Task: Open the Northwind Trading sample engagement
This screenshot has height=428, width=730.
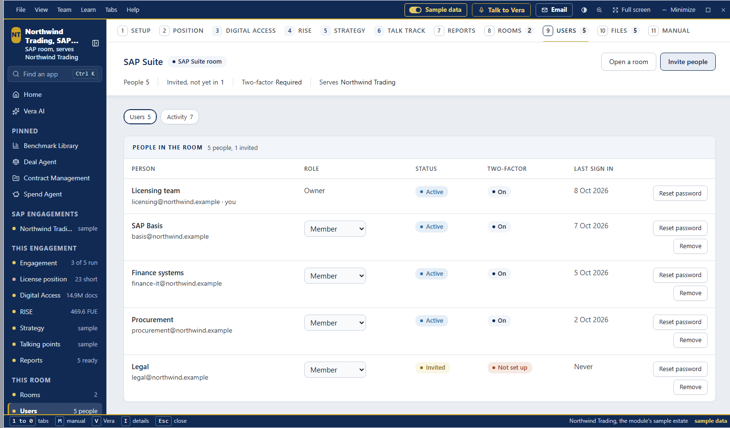Action: coord(55,229)
